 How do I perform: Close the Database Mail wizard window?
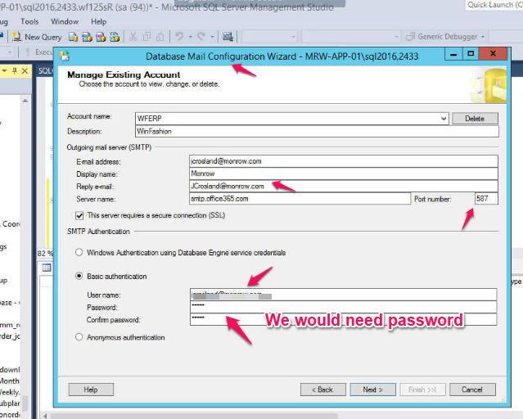point(493,54)
